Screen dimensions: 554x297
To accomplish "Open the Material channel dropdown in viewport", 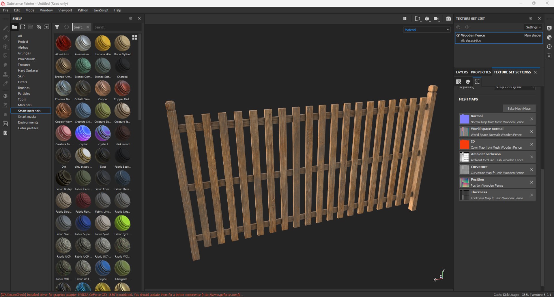I will 427,30.
